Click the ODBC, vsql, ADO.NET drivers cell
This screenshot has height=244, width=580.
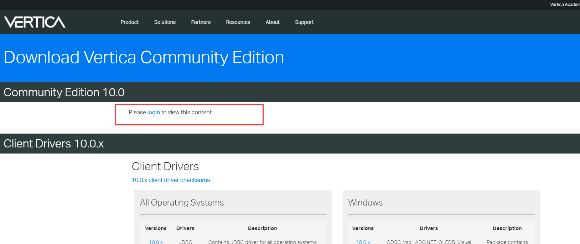429,242
